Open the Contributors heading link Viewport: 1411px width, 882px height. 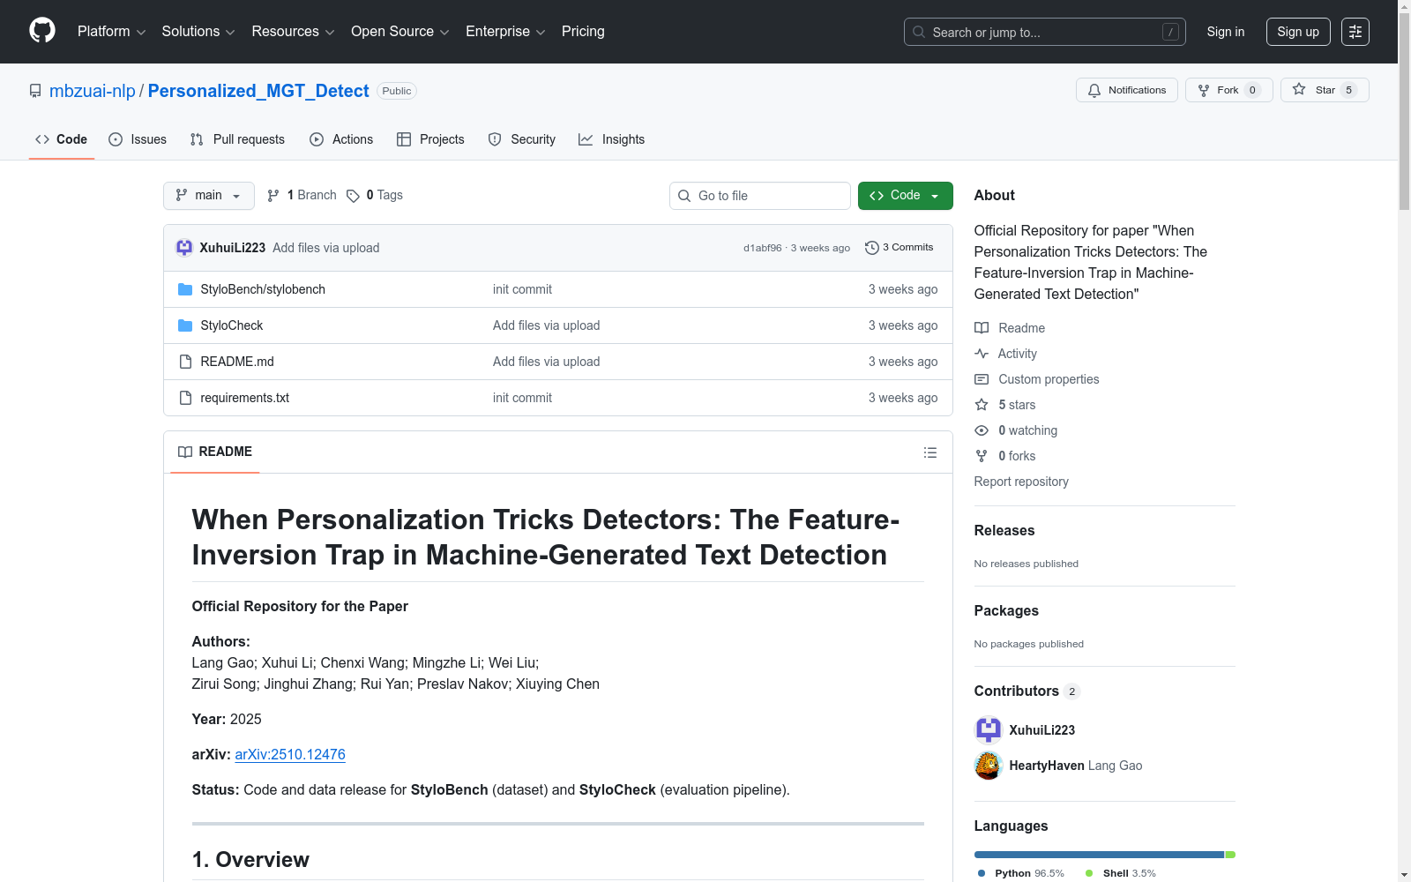[1027, 691]
